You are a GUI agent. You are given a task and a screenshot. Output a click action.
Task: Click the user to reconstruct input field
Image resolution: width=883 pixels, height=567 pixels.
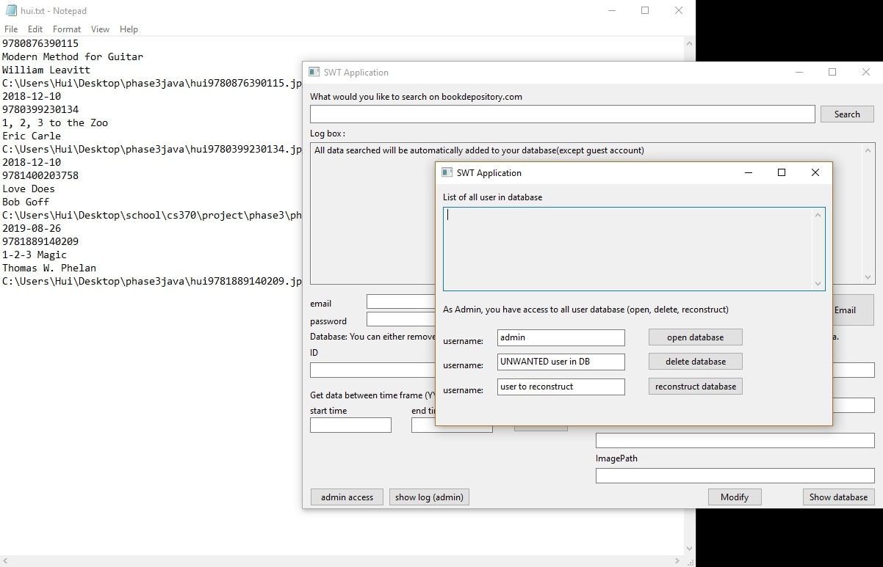[561, 387]
